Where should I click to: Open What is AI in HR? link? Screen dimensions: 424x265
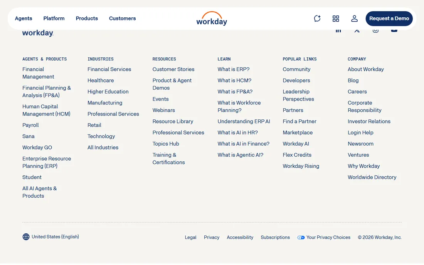238,132
